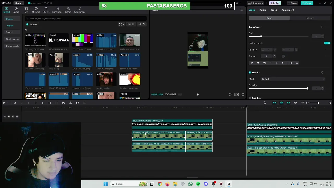This screenshot has height=188, width=334.
Task: Click the Preview axis icon in timeline toolbar
Action: coord(295,103)
